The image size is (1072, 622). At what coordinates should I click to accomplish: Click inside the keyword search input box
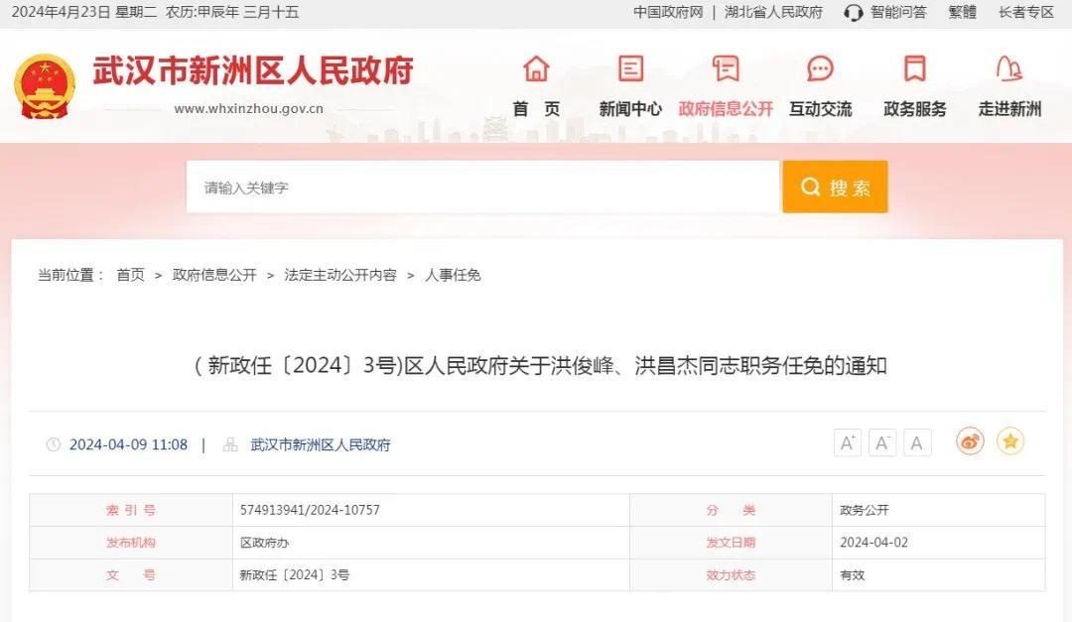[x=447, y=186]
